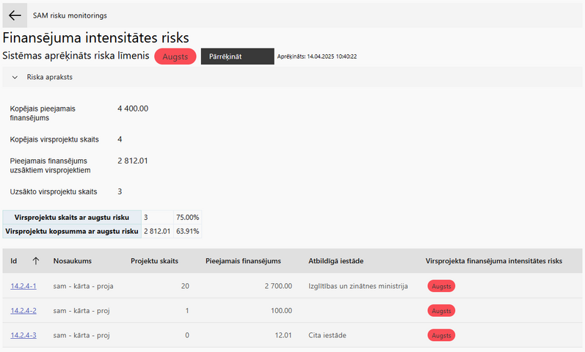Open virsprojekts link 14.2.4-2
This screenshot has height=352, width=585.
[23, 311]
